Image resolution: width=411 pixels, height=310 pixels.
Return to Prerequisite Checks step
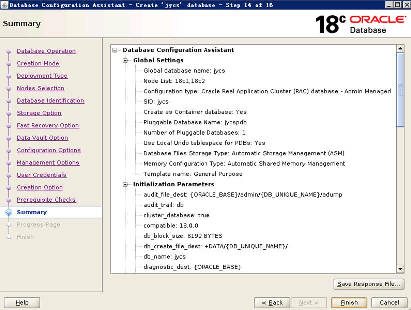[46, 200]
